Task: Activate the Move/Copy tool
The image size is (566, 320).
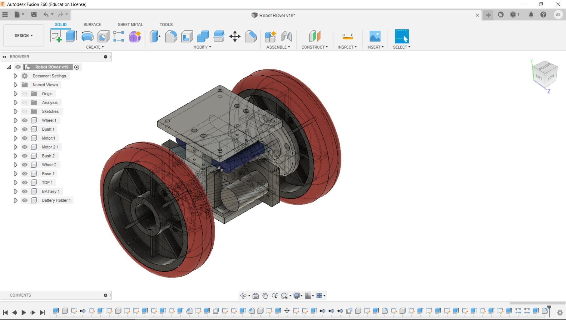Action: [235, 37]
